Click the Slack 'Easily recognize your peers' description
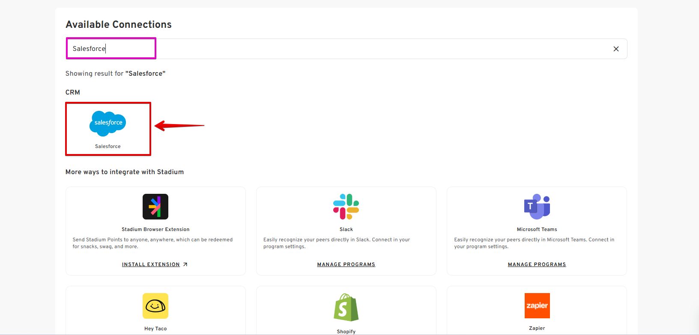The width and height of the screenshot is (699, 335). (337, 243)
